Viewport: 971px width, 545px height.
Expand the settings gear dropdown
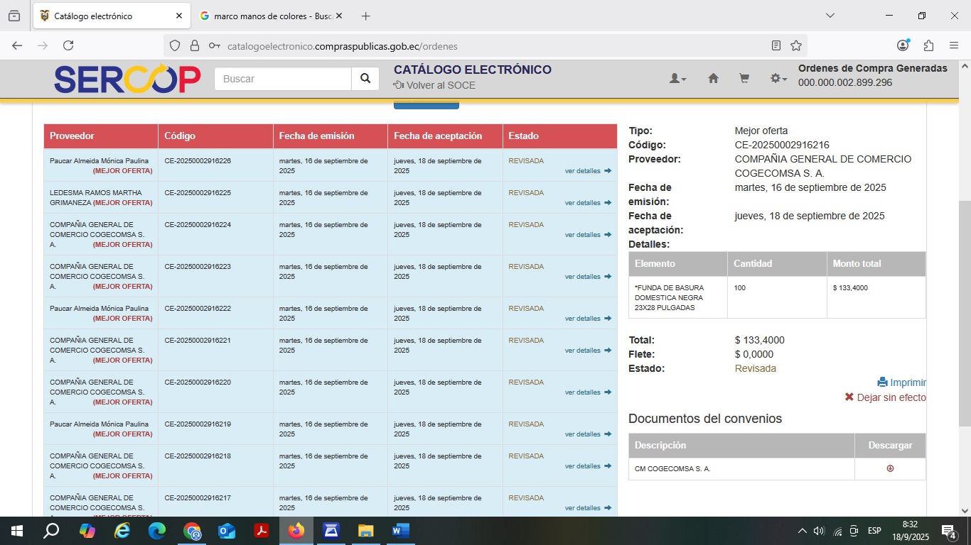click(778, 79)
